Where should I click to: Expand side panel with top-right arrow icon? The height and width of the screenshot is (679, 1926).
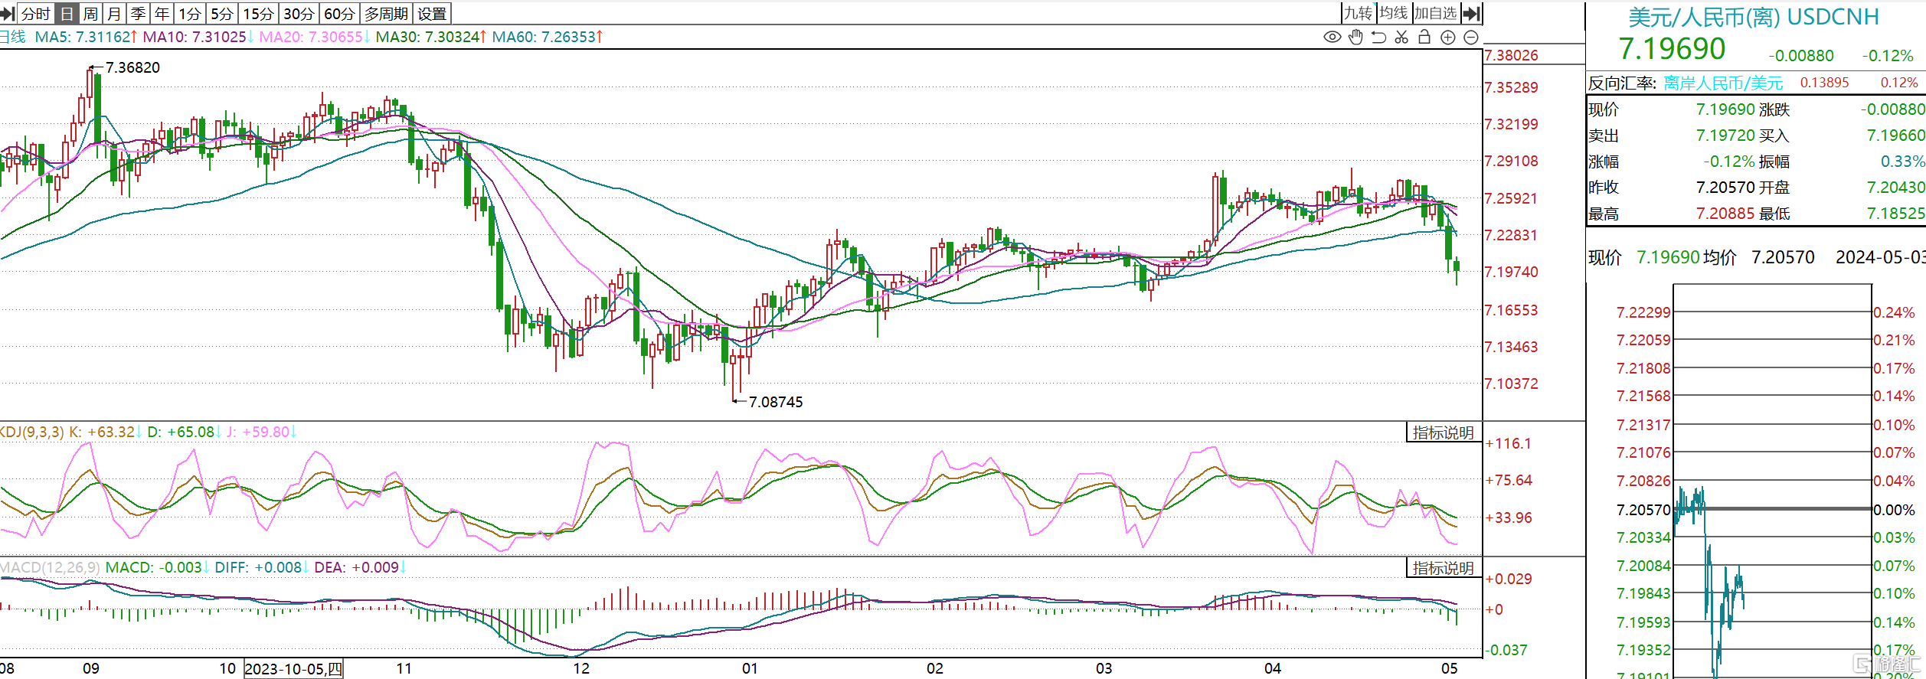click(x=1472, y=13)
